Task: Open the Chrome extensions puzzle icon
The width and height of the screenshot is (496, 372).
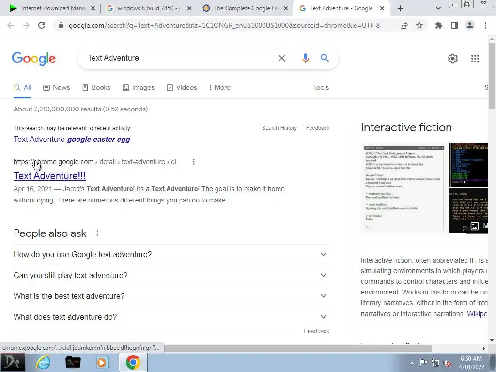Action: 439,25
